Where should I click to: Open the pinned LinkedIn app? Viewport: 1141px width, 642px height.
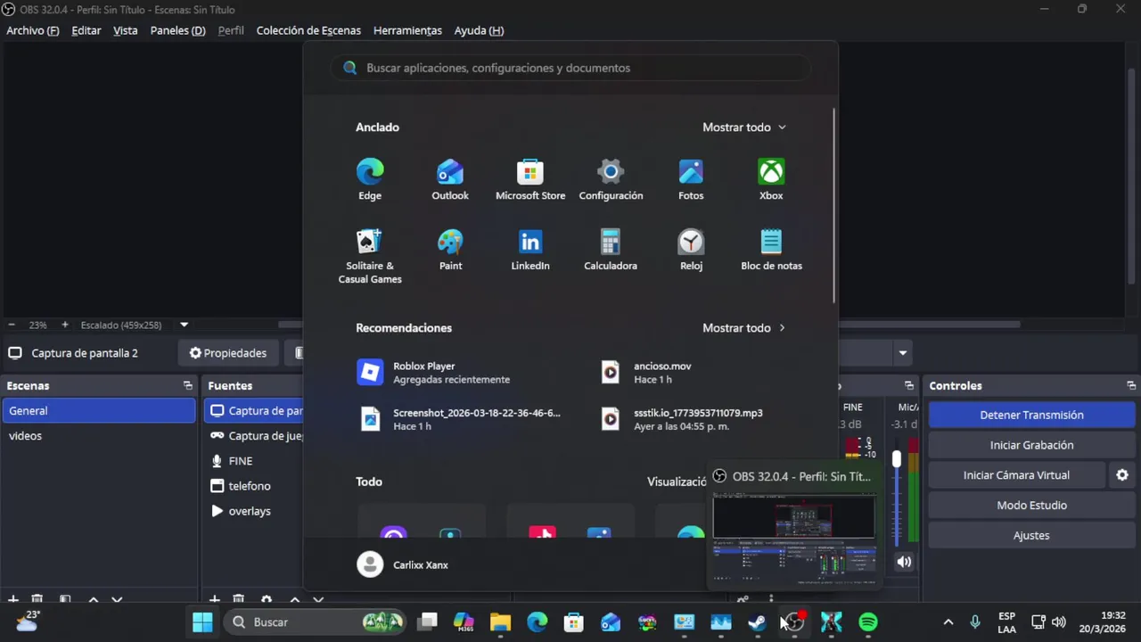coord(530,250)
